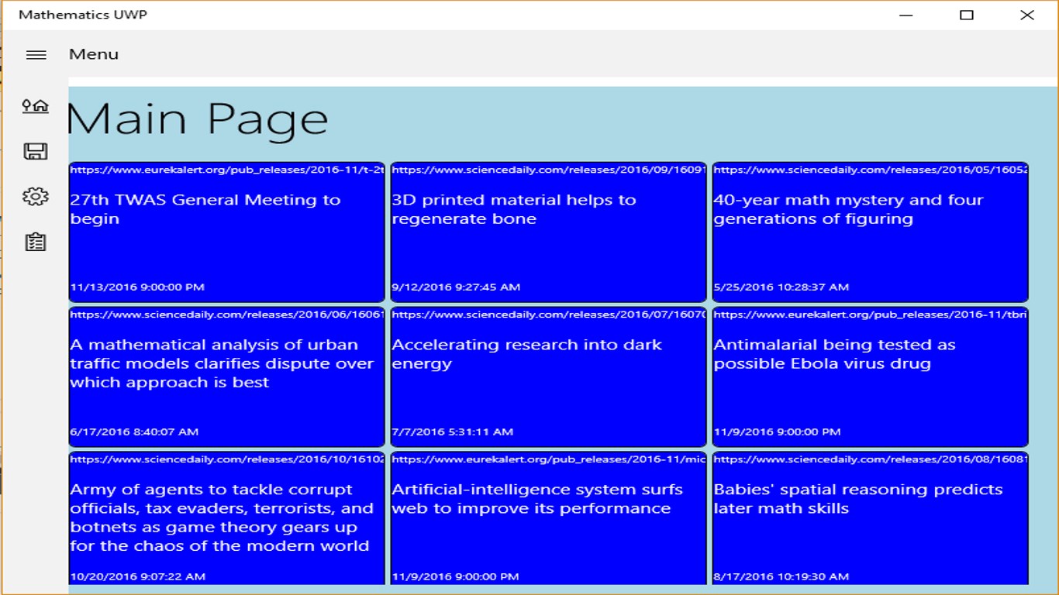Click the save floppy disk icon
The width and height of the screenshot is (1059, 595).
[x=36, y=151]
